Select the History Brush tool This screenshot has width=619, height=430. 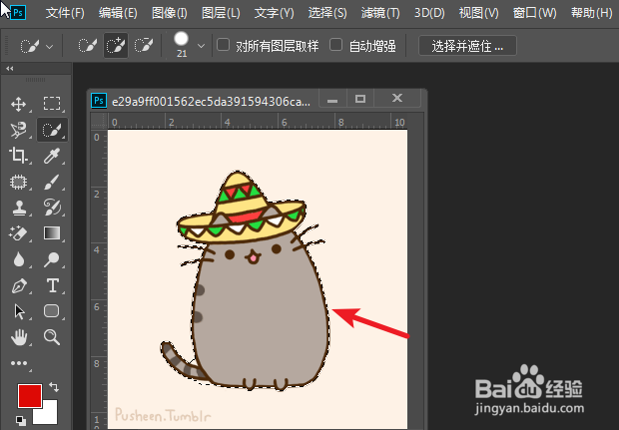52,208
